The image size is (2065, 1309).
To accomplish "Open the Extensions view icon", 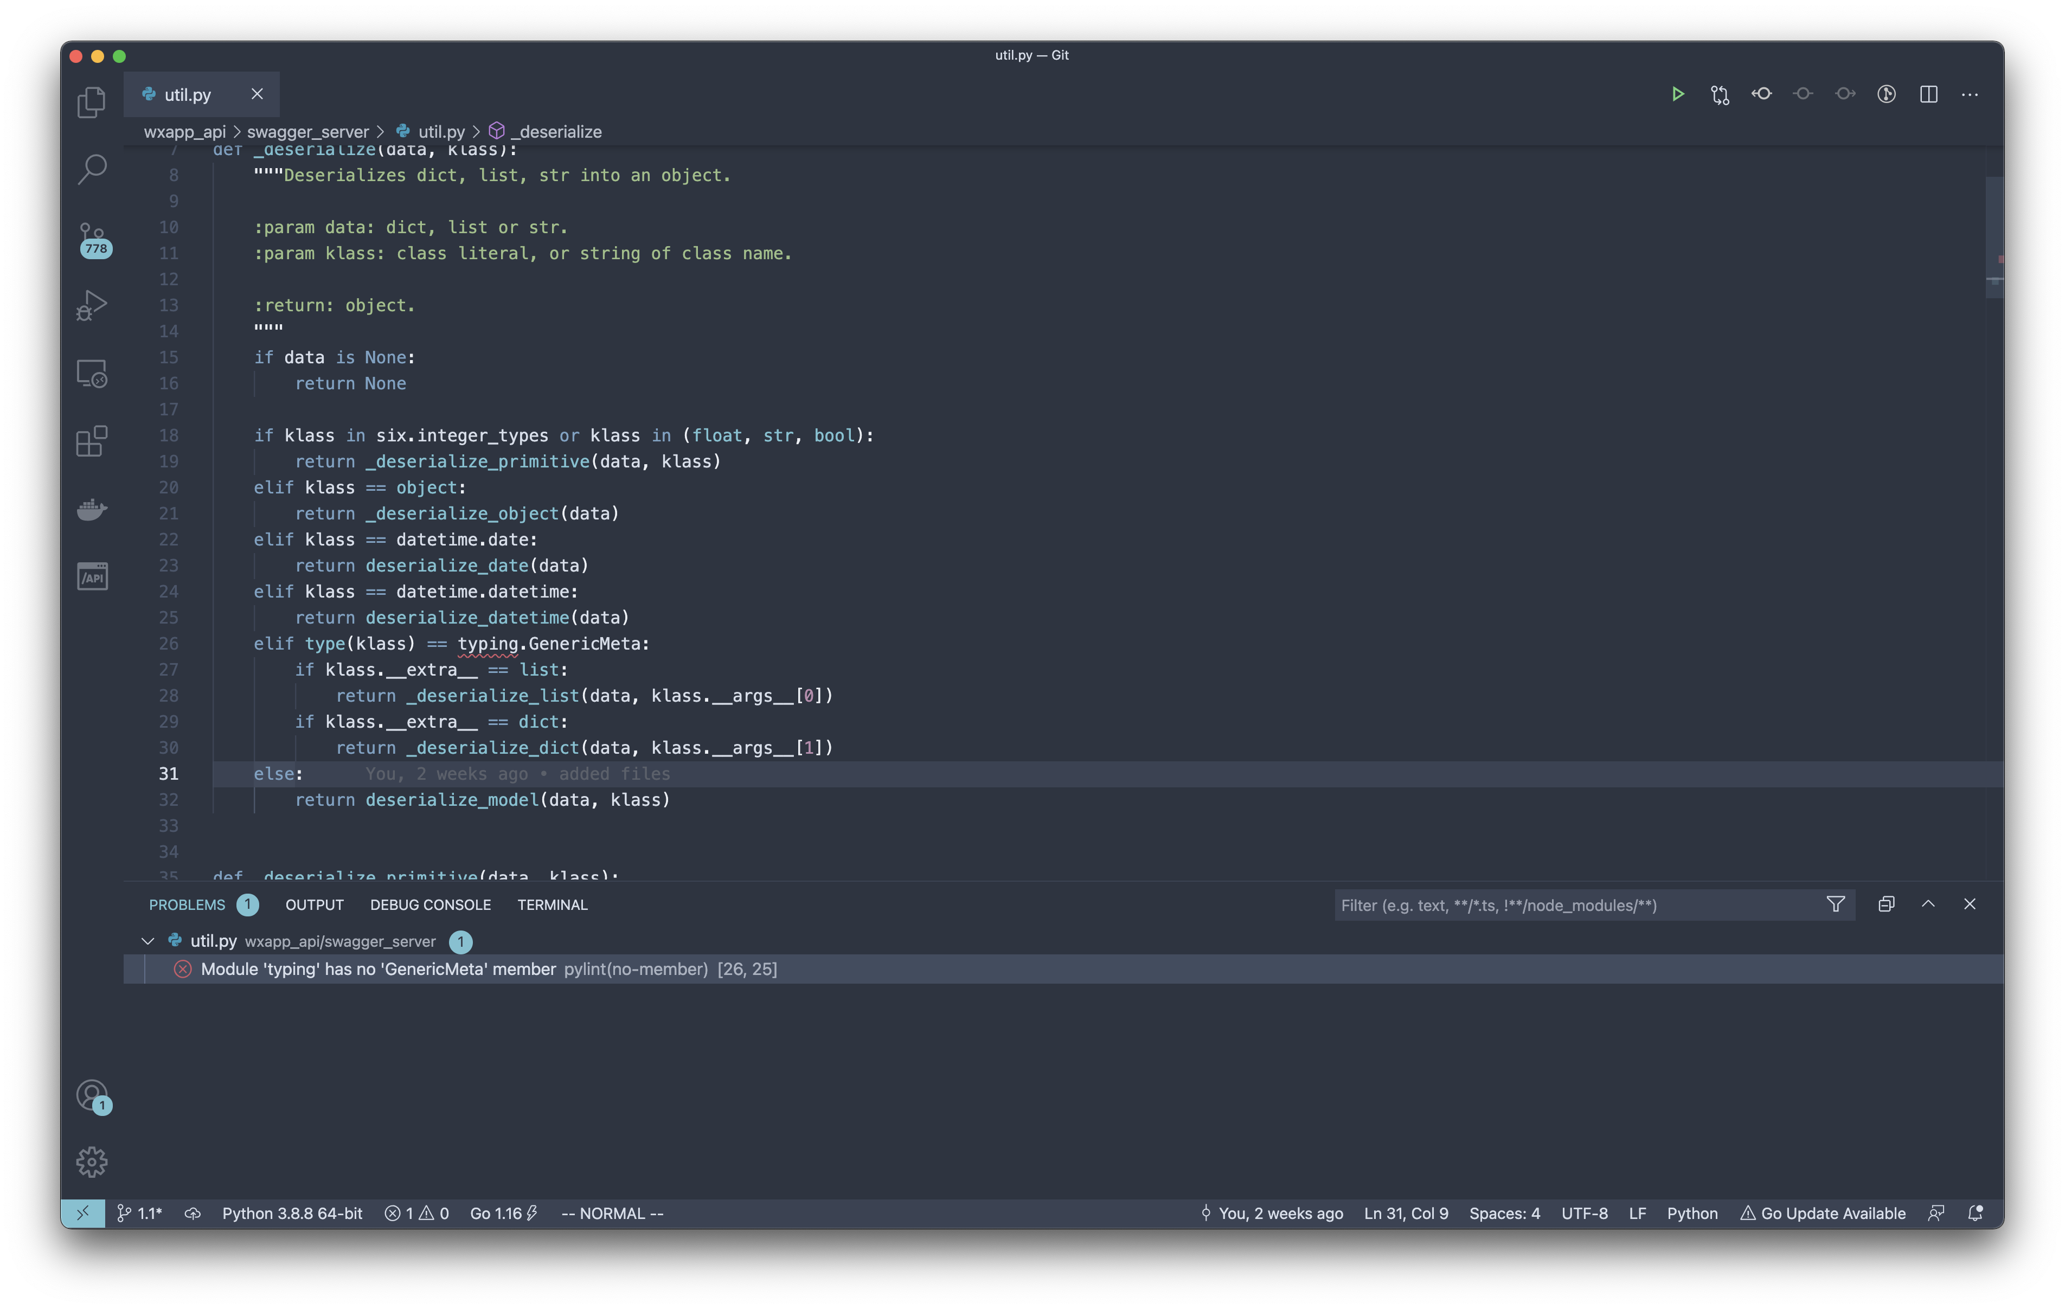I will (x=92, y=442).
